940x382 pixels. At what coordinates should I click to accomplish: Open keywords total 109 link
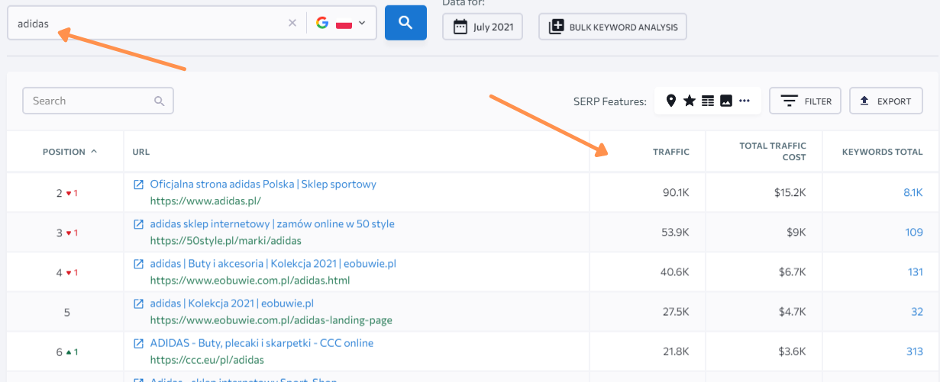coord(914,233)
